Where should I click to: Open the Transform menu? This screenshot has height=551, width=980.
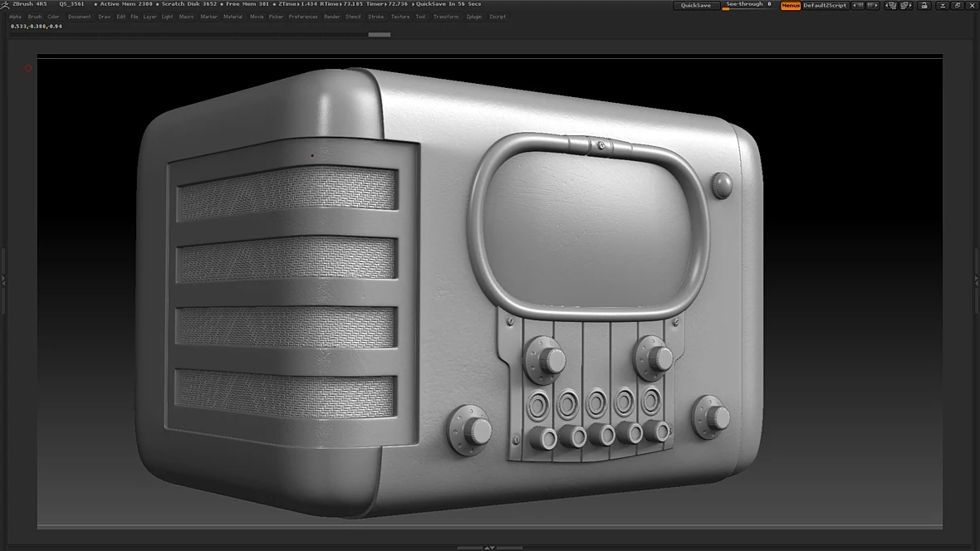click(446, 17)
